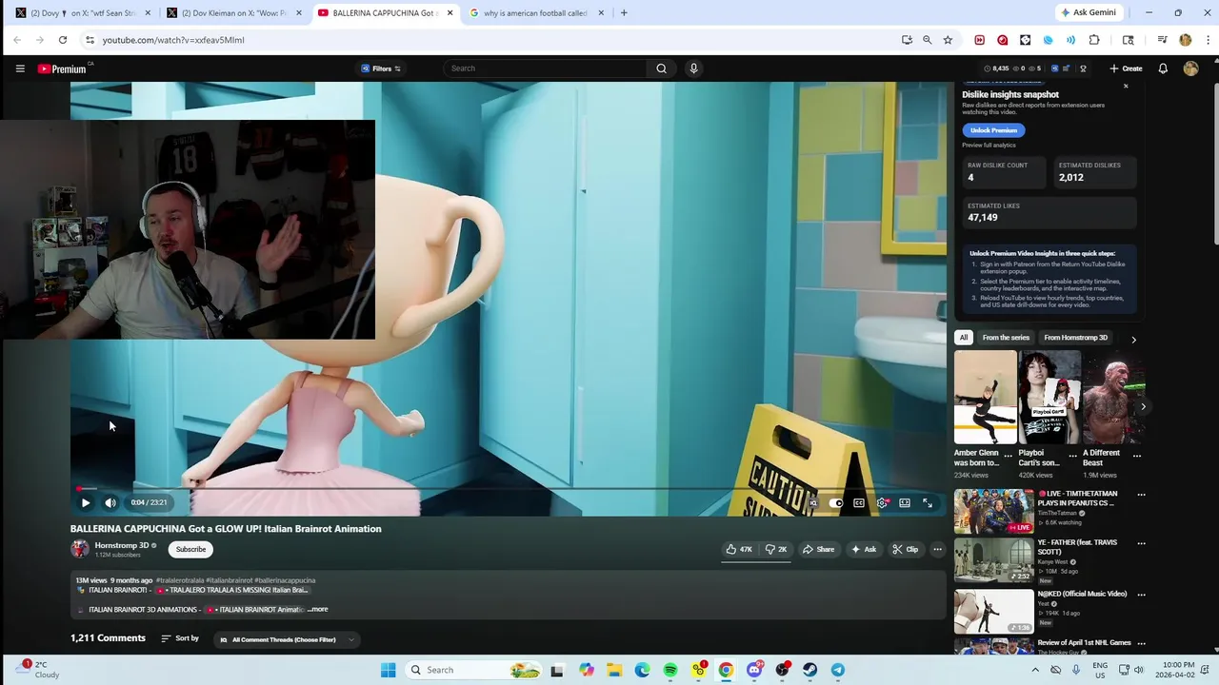The image size is (1219, 685).
Task: Like the video (47K)
Action: 739,549
